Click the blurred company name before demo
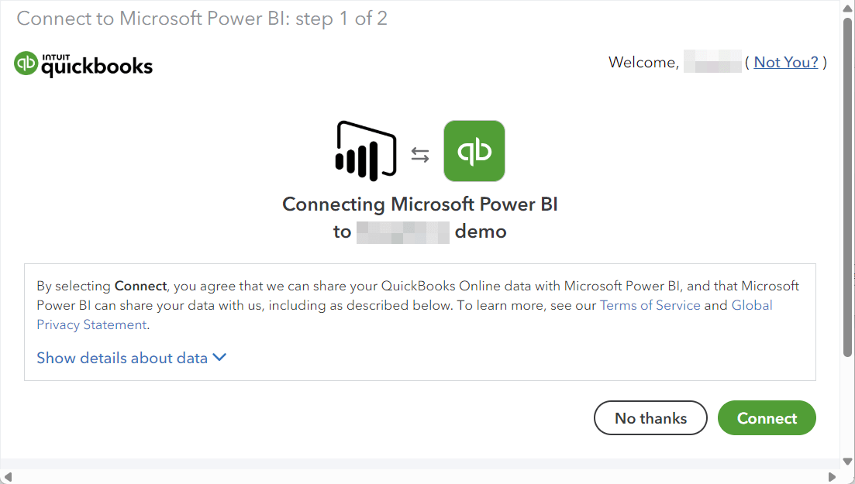The width and height of the screenshot is (855, 484). coord(402,232)
